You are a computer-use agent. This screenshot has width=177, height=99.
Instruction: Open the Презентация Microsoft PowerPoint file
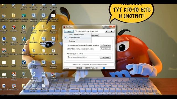(53, 18)
